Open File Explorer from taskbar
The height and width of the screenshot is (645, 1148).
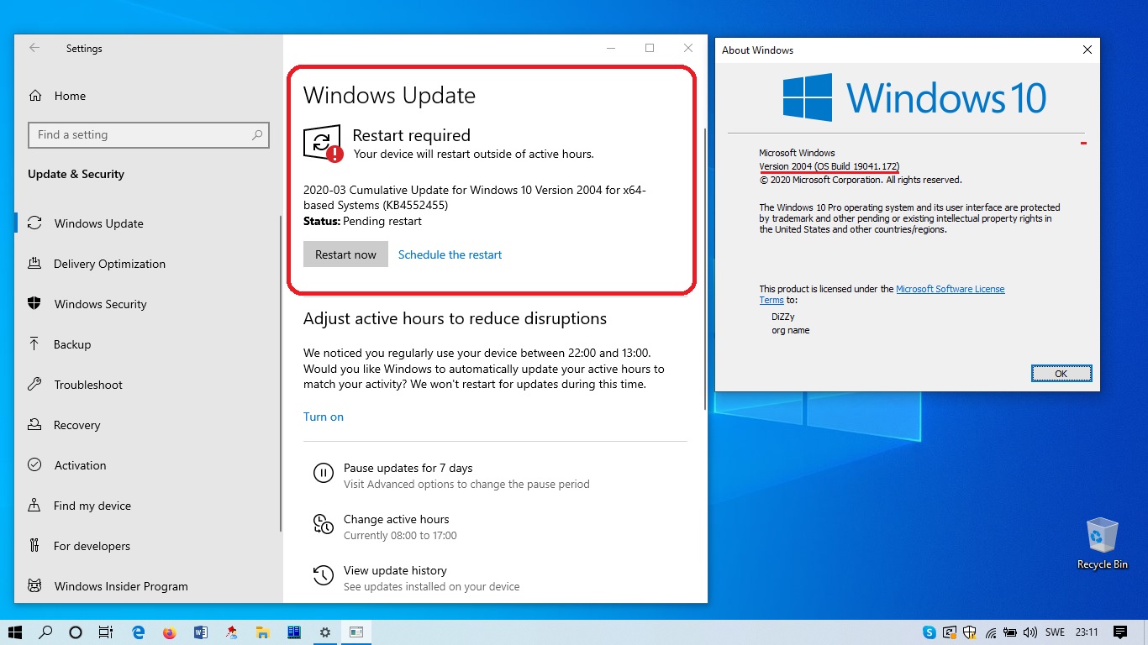tap(262, 632)
